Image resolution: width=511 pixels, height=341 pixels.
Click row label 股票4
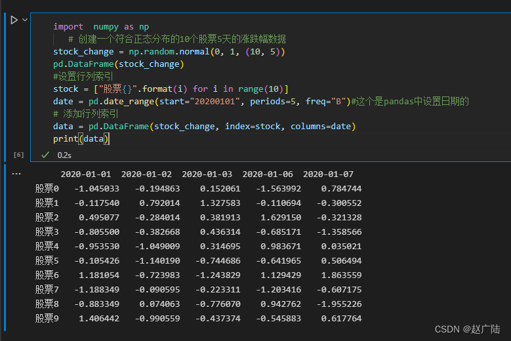tap(47, 246)
